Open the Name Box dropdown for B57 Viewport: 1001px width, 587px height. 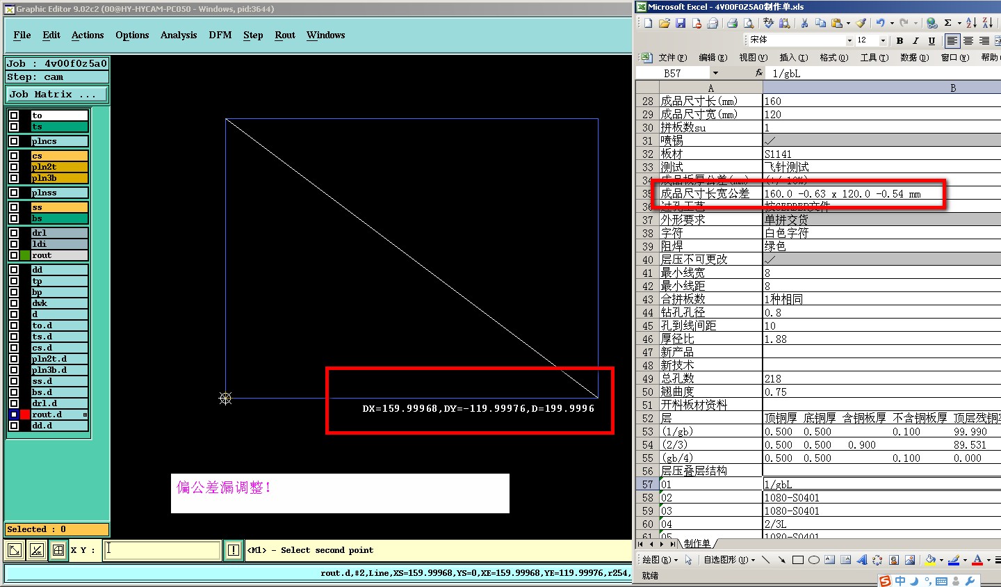coord(715,73)
